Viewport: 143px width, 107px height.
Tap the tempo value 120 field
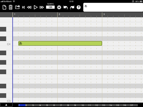click(50, 7)
